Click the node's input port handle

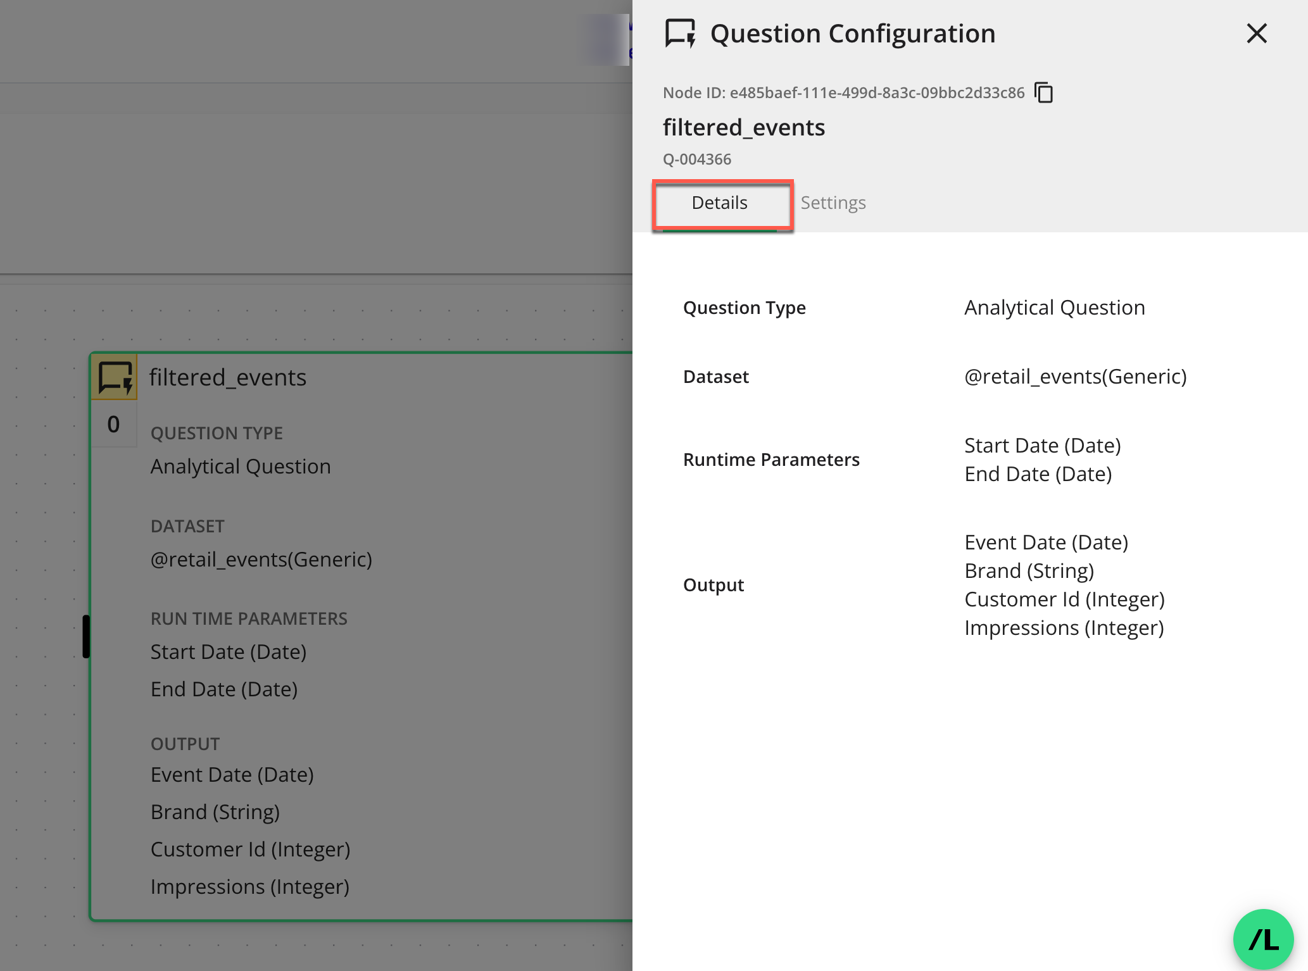tap(86, 636)
